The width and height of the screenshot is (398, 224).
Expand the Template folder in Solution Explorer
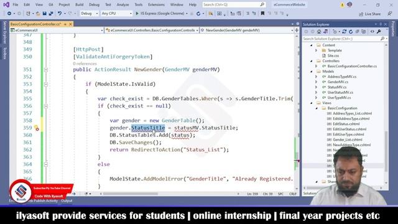point(317,50)
